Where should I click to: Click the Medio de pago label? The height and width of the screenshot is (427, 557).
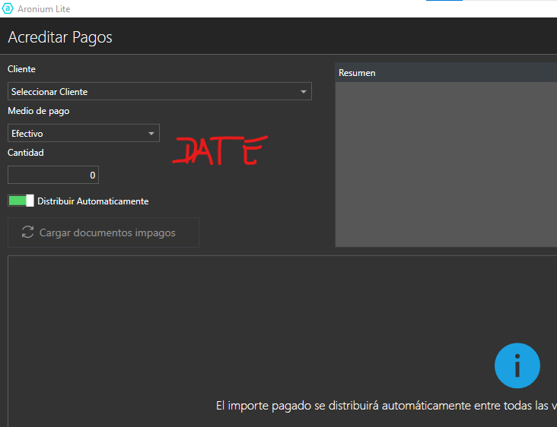[38, 111]
